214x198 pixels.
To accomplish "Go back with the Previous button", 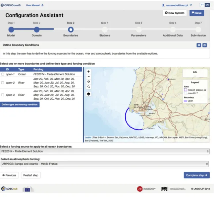I will point(9,175).
